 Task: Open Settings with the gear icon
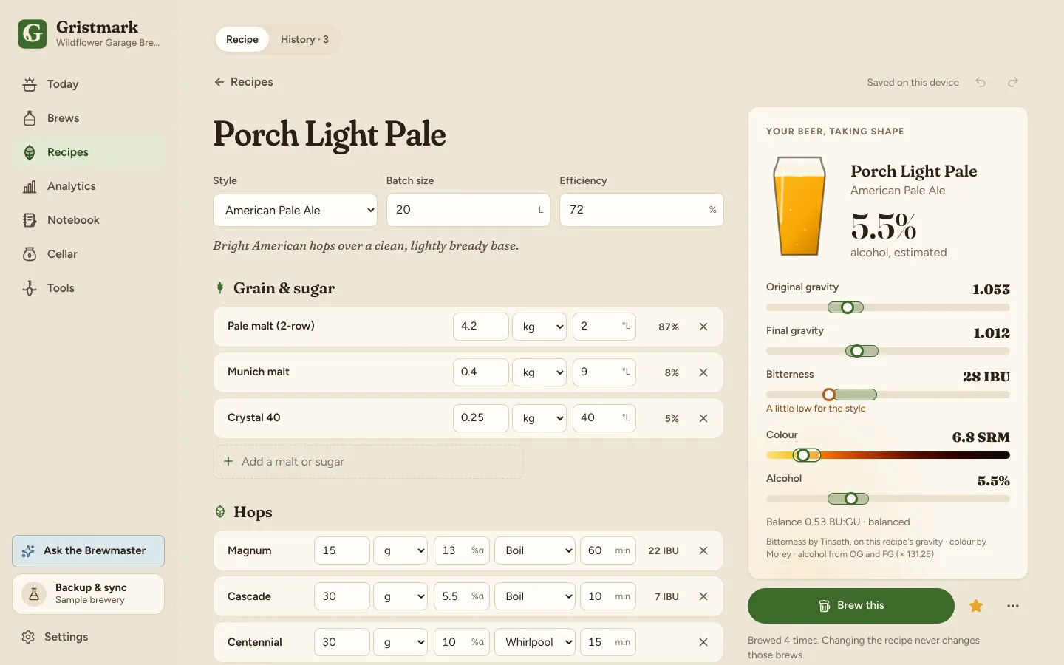coord(89,637)
